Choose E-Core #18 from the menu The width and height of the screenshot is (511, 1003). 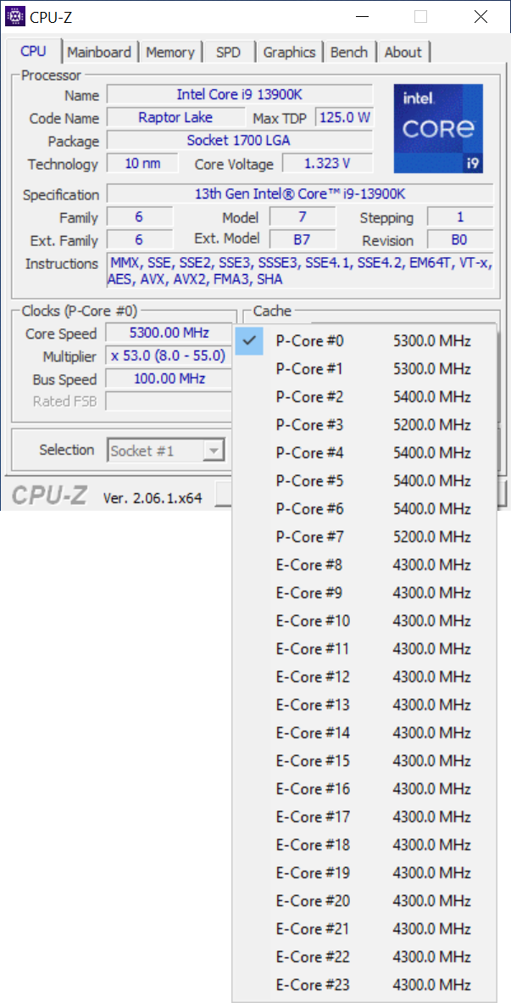pyautogui.click(x=364, y=844)
